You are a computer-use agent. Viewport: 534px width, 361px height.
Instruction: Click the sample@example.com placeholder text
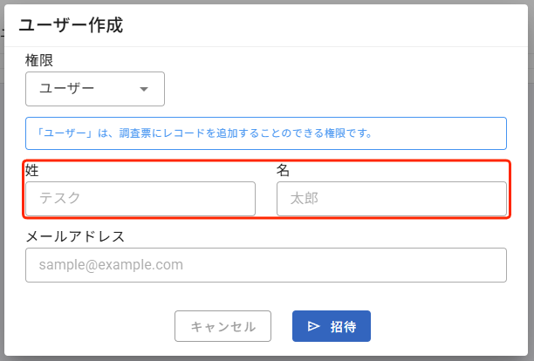[111, 265]
